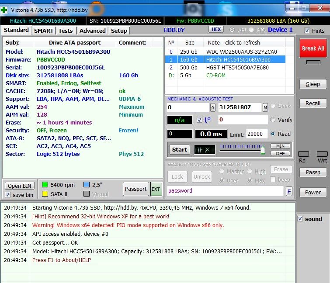Select the User password radio button
Viewport: 330px width, 283px height.
tap(222, 180)
